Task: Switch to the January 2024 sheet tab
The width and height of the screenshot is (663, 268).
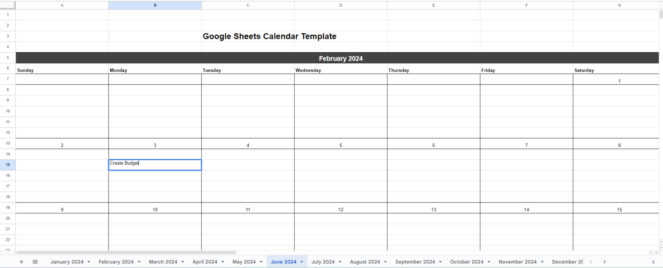Action: [67, 262]
